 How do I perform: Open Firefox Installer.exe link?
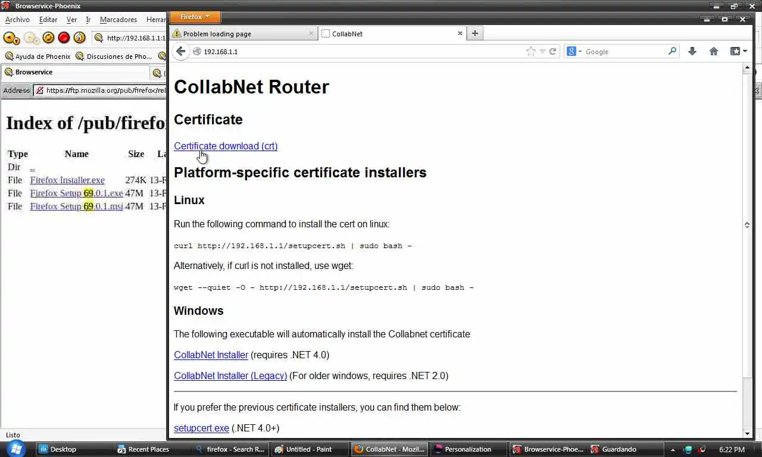[x=67, y=180]
